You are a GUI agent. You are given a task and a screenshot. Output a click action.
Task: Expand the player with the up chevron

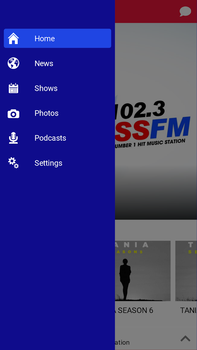tap(185, 338)
